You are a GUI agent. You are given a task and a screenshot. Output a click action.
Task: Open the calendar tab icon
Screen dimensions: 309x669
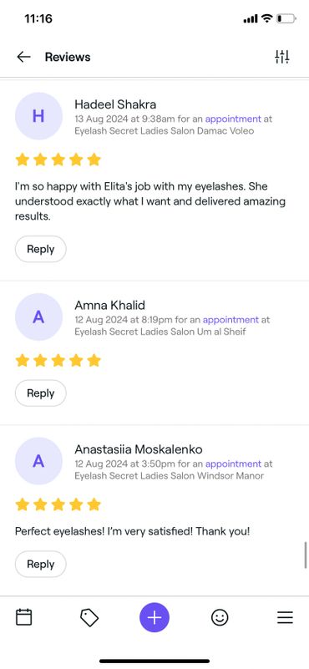pos(24,617)
